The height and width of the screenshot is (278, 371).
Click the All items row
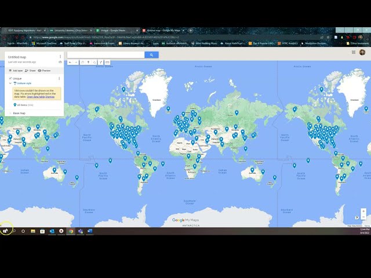(24, 105)
